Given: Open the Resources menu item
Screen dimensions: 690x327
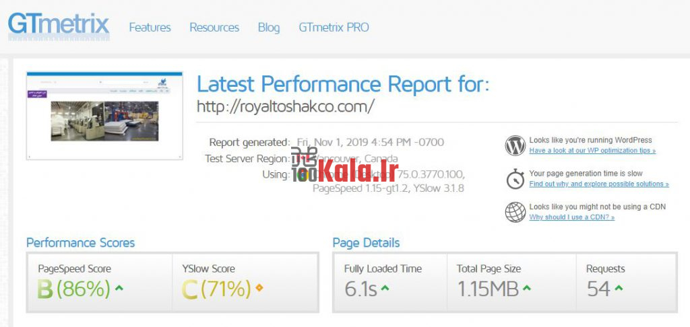Looking at the screenshot, I should pos(214,28).
